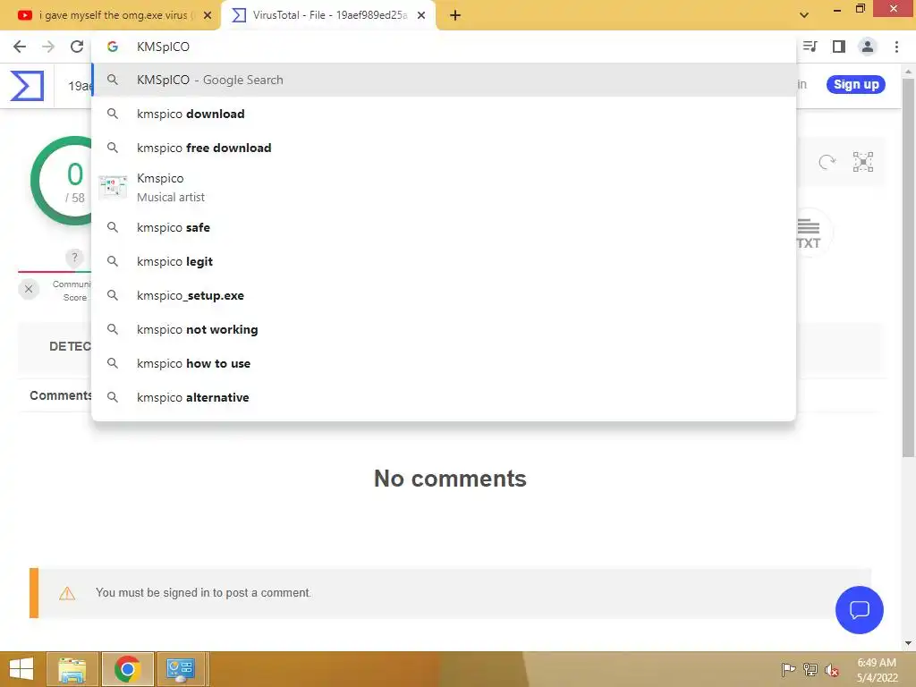The image size is (916, 687).
Task: Click the VirusTotal sigma logo
Action: pyautogui.click(x=27, y=86)
